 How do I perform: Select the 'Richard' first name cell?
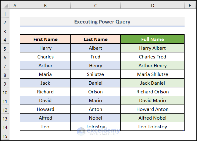pyautogui.click(x=45, y=92)
